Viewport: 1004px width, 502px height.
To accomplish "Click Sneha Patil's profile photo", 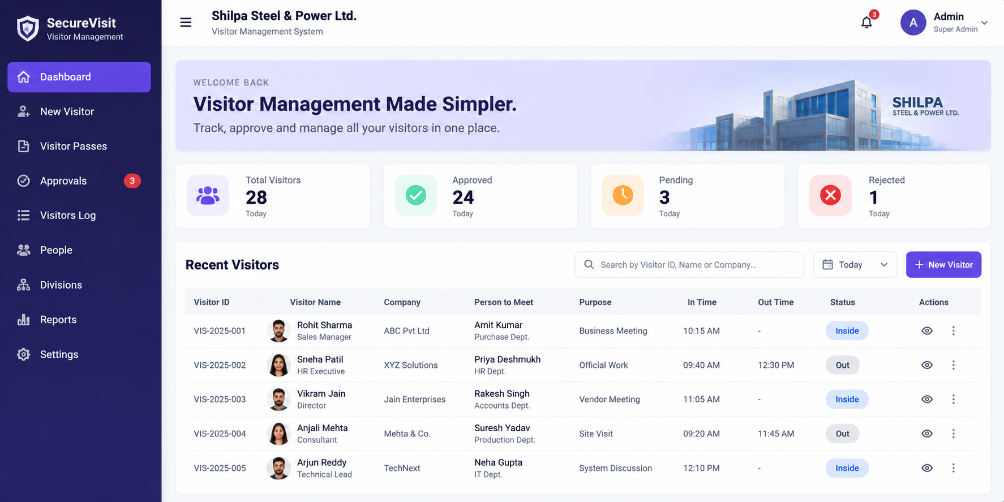I will pos(278,365).
